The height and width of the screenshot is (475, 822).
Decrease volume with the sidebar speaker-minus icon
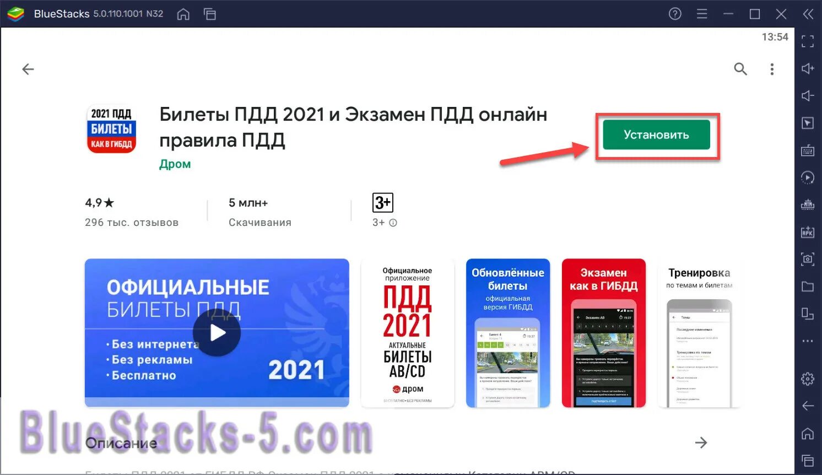click(808, 96)
